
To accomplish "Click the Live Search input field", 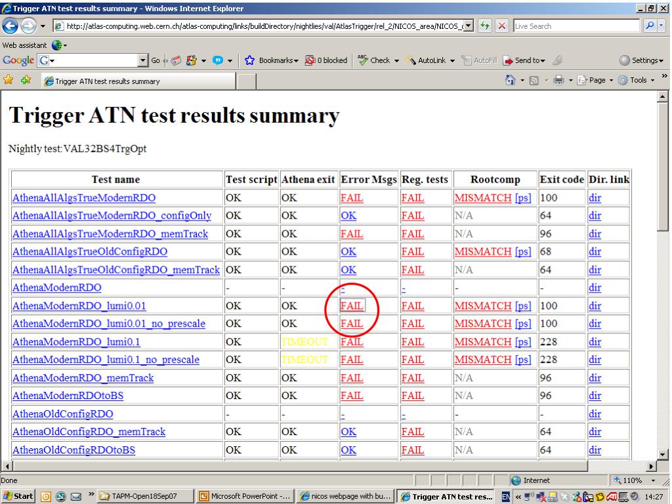I will (x=576, y=26).
